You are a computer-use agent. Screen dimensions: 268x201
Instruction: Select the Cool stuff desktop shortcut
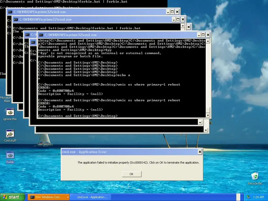(10, 136)
